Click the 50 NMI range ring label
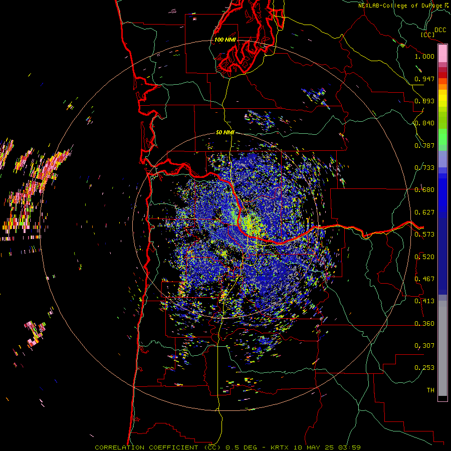Image resolution: width=451 pixels, height=451 pixels. tap(225, 133)
